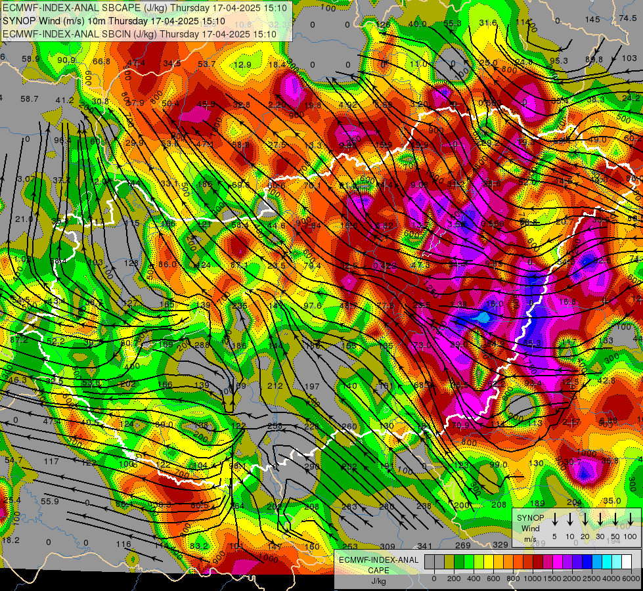Pick the bright cyan swatch in CAPE legend
643x591 pixels.
pyautogui.click(x=607, y=562)
